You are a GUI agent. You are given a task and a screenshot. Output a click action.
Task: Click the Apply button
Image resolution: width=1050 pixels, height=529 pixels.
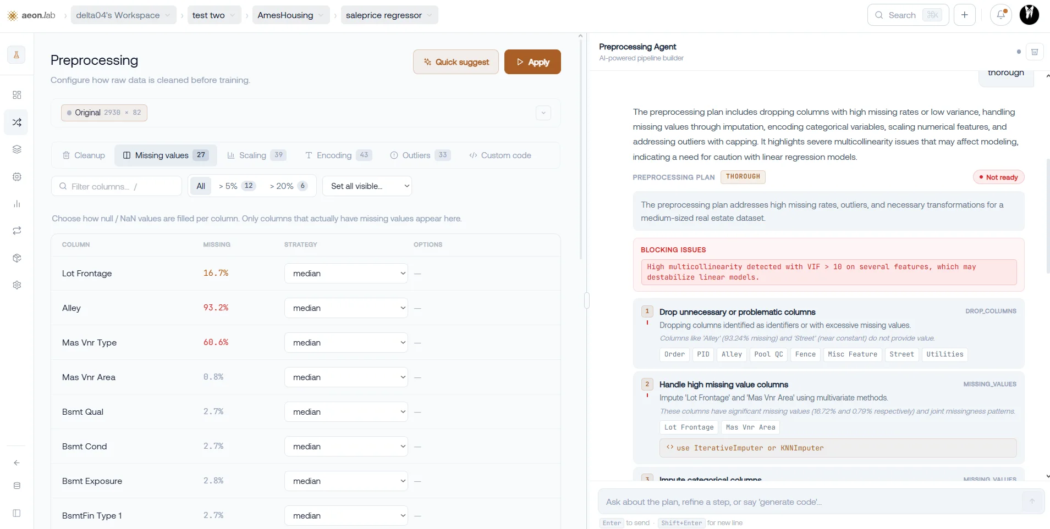click(532, 62)
